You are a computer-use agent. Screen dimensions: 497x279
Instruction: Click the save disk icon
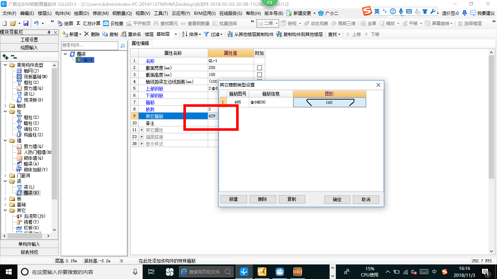26,23
